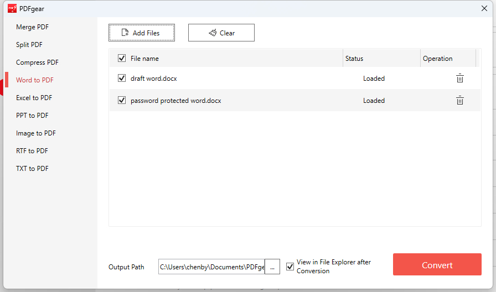
Task: Remove password protected word.docx via trash icon
Action: pos(459,101)
